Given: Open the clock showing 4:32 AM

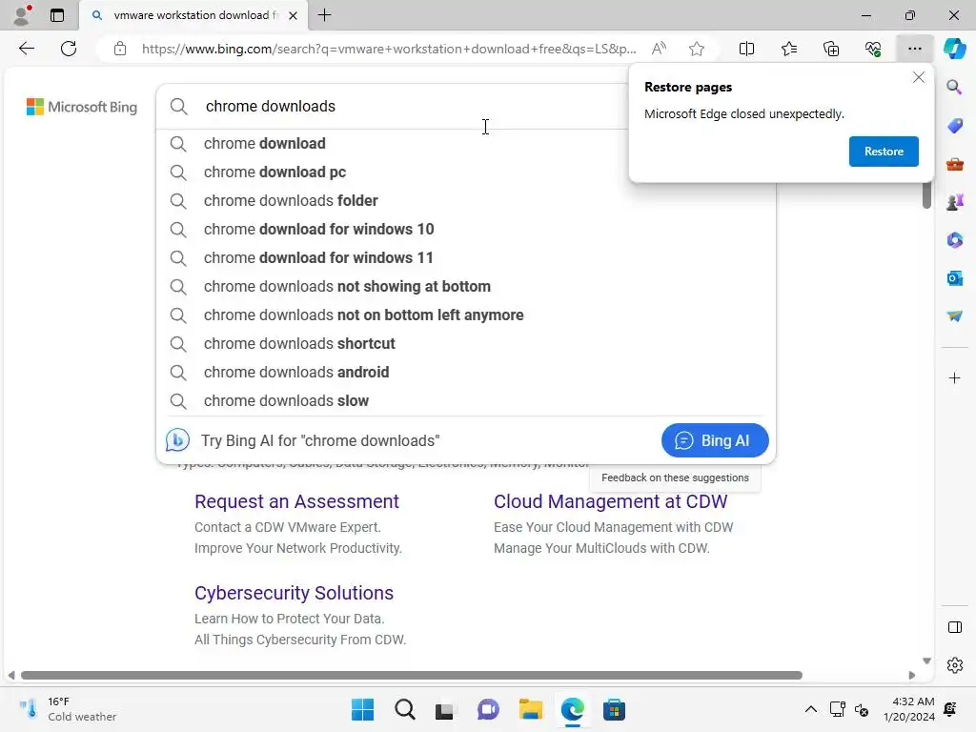Looking at the screenshot, I should click(909, 709).
